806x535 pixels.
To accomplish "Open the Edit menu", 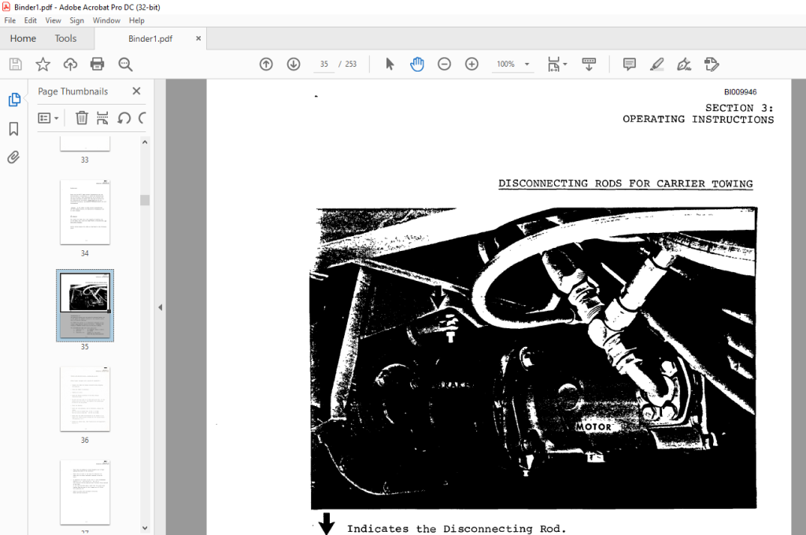I will click(31, 20).
